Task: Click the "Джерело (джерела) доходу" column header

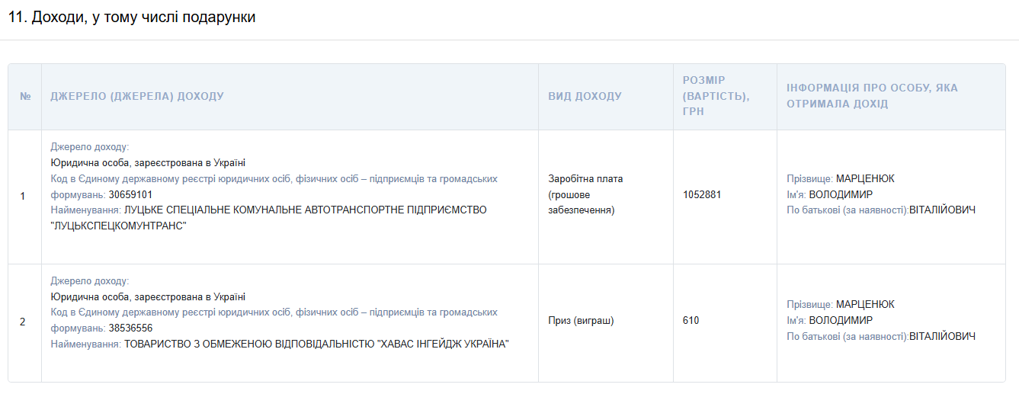Action: (x=137, y=97)
